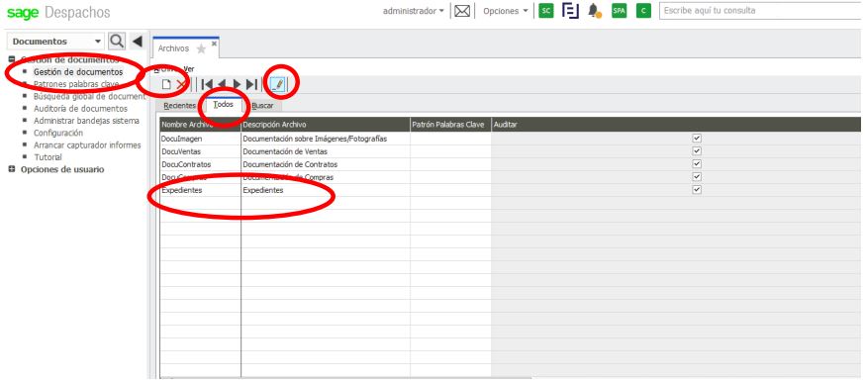Click 'Documentación de Contratos' description cell

[290, 164]
